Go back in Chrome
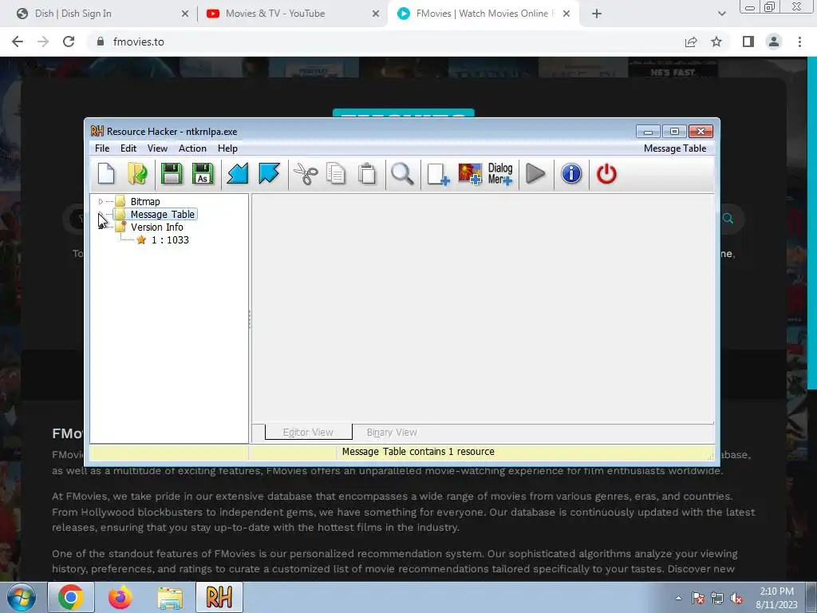The image size is (817, 613). 18,42
